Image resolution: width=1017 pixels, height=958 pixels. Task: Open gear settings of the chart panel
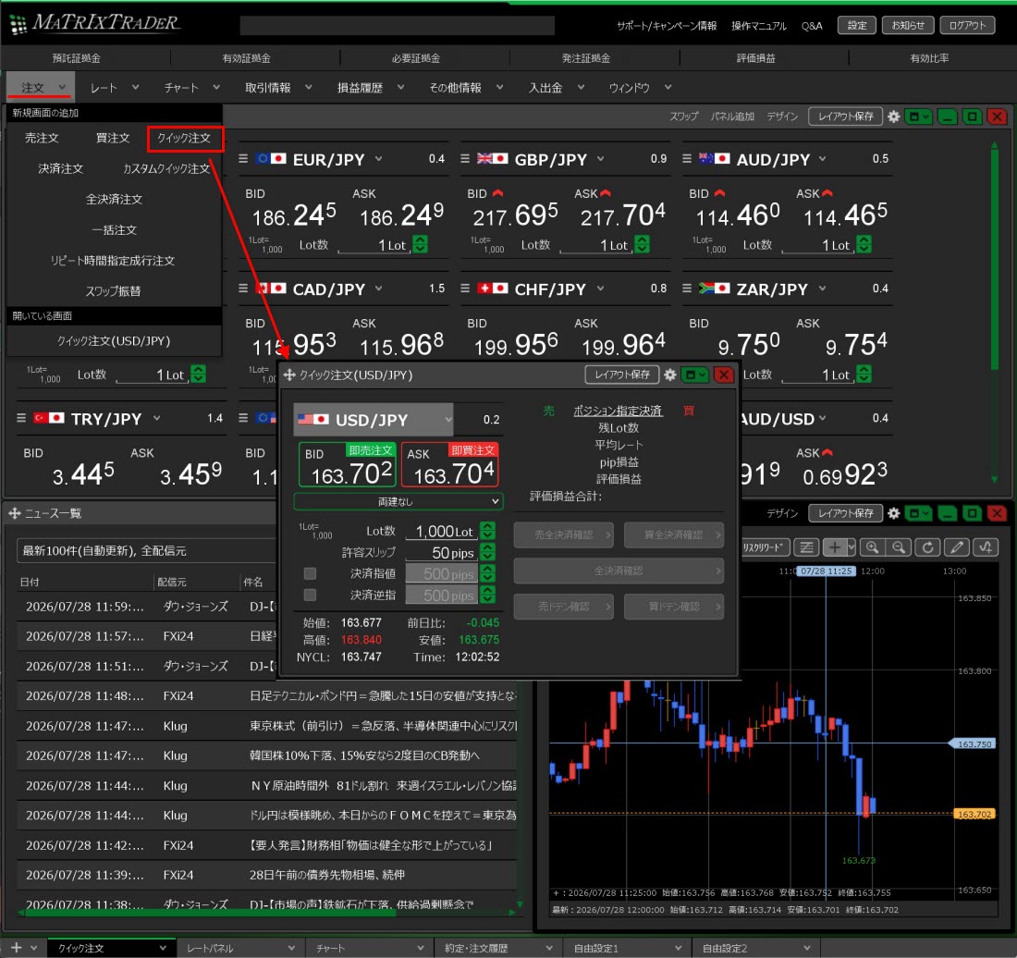point(893,513)
